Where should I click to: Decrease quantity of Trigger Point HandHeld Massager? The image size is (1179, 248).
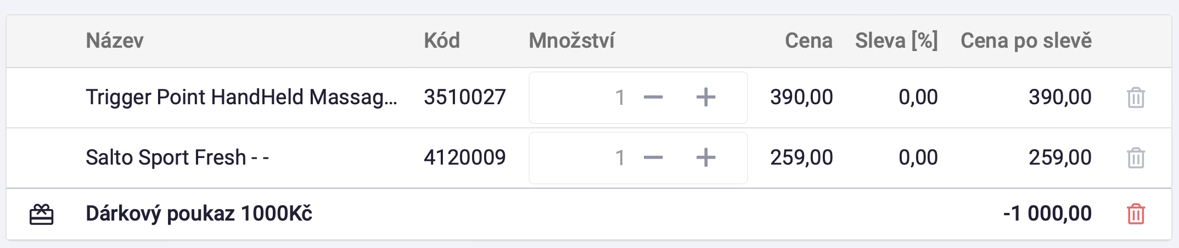(x=653, y=98)
